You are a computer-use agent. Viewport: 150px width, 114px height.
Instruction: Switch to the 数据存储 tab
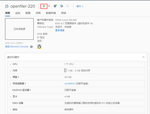click(51, 13)
